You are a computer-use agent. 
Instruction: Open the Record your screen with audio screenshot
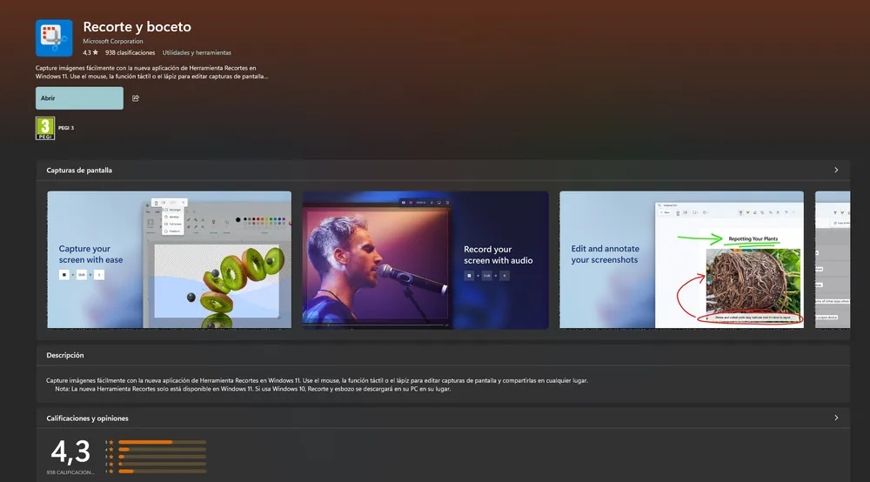[425, 260]
